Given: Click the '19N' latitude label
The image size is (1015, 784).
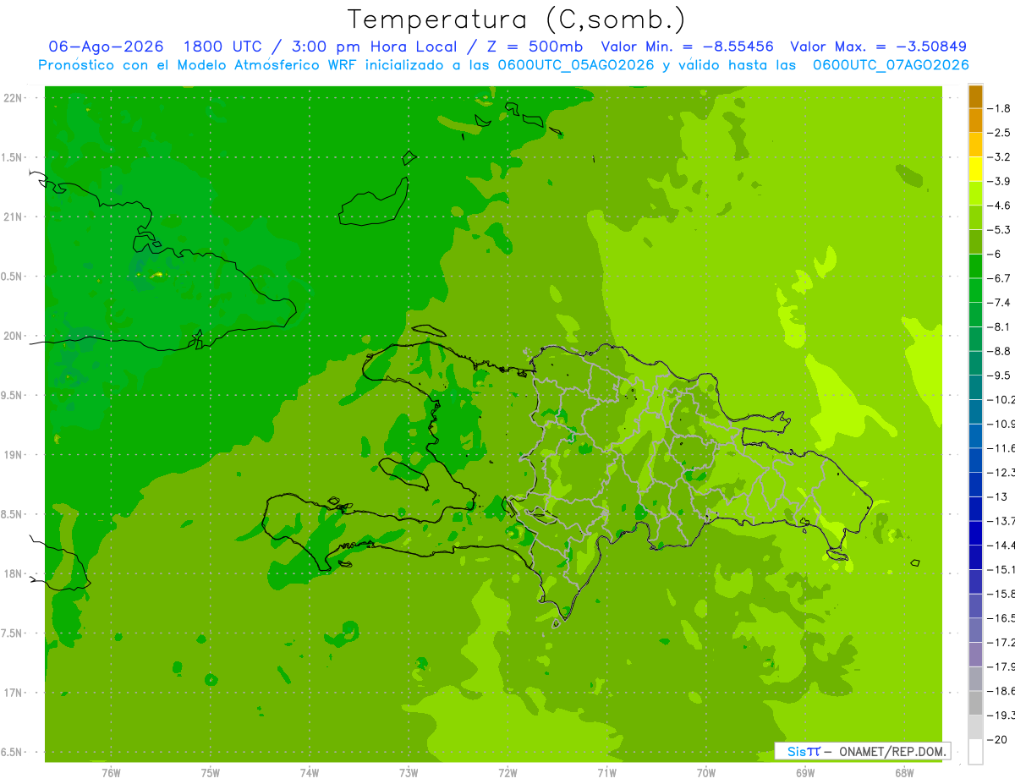Looking at the screenshot, I should (x=14, y=455).
